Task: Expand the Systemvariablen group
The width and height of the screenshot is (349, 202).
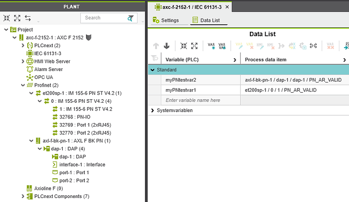Action: click(152, 110)
